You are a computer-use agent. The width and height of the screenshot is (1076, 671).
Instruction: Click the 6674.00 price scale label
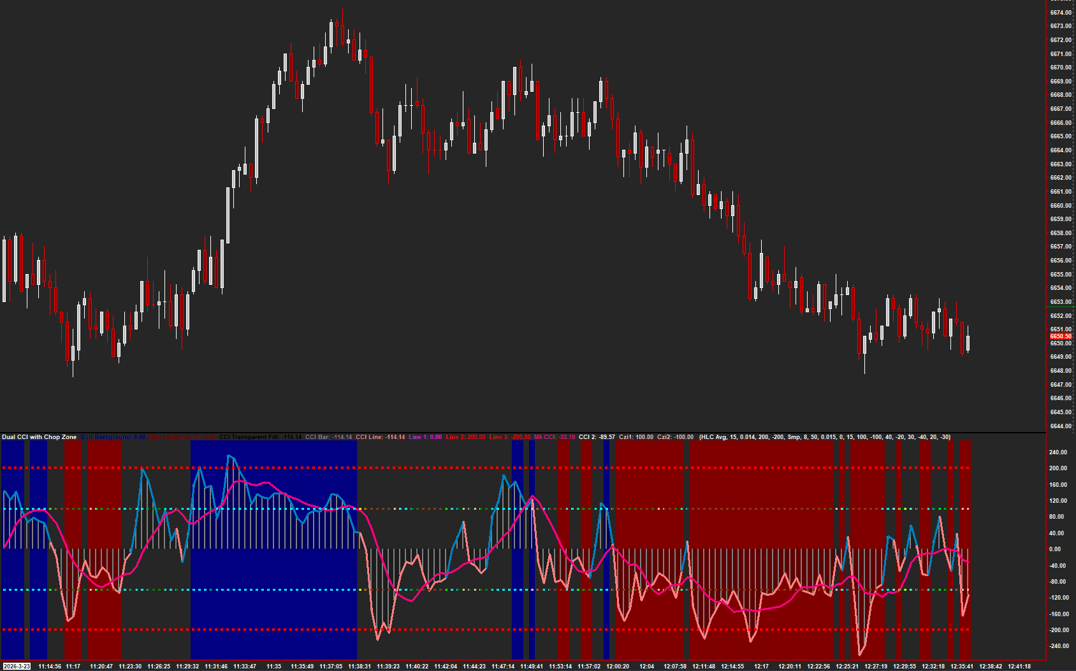1061,13
